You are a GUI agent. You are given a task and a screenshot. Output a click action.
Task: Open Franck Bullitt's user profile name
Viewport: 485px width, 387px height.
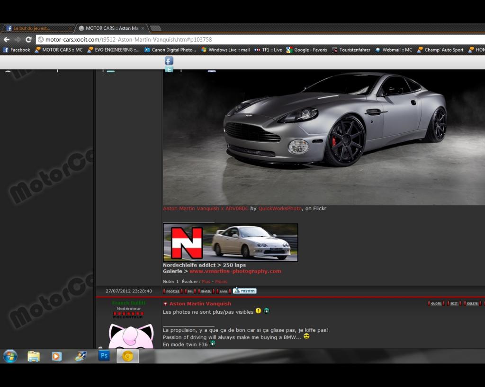click(129, 303)
